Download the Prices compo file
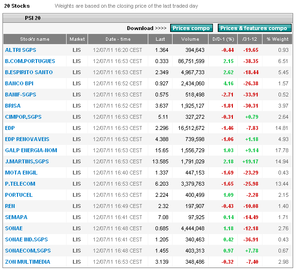This screenshot has height=270, width=298. (x=191, y=28)
